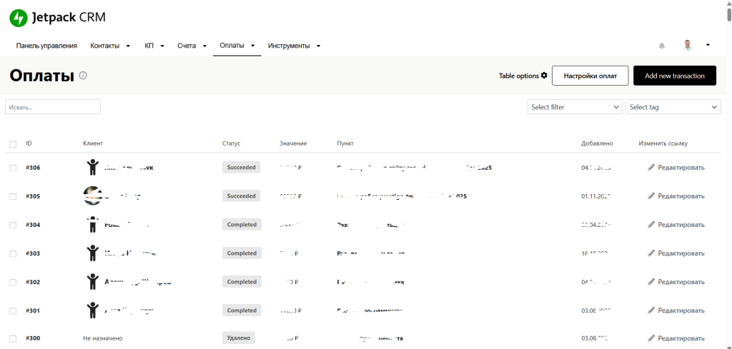Click the pencil icon in row #304

coord(651,225)
